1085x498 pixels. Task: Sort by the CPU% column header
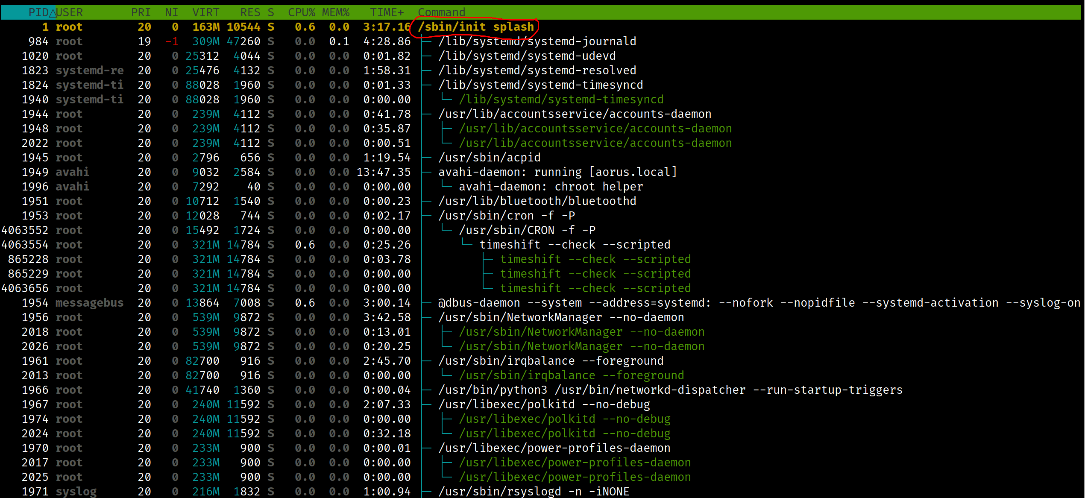pyautogui.click(x=302, y=12)
